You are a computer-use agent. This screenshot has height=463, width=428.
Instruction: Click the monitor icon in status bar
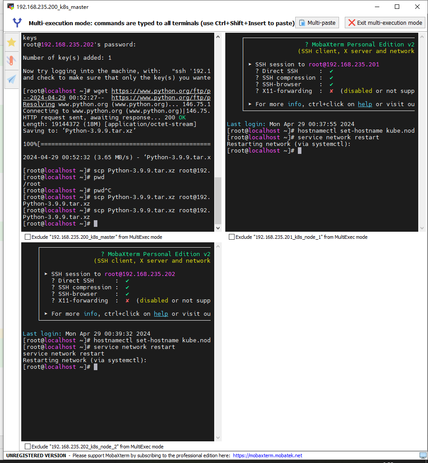[423, 455]
